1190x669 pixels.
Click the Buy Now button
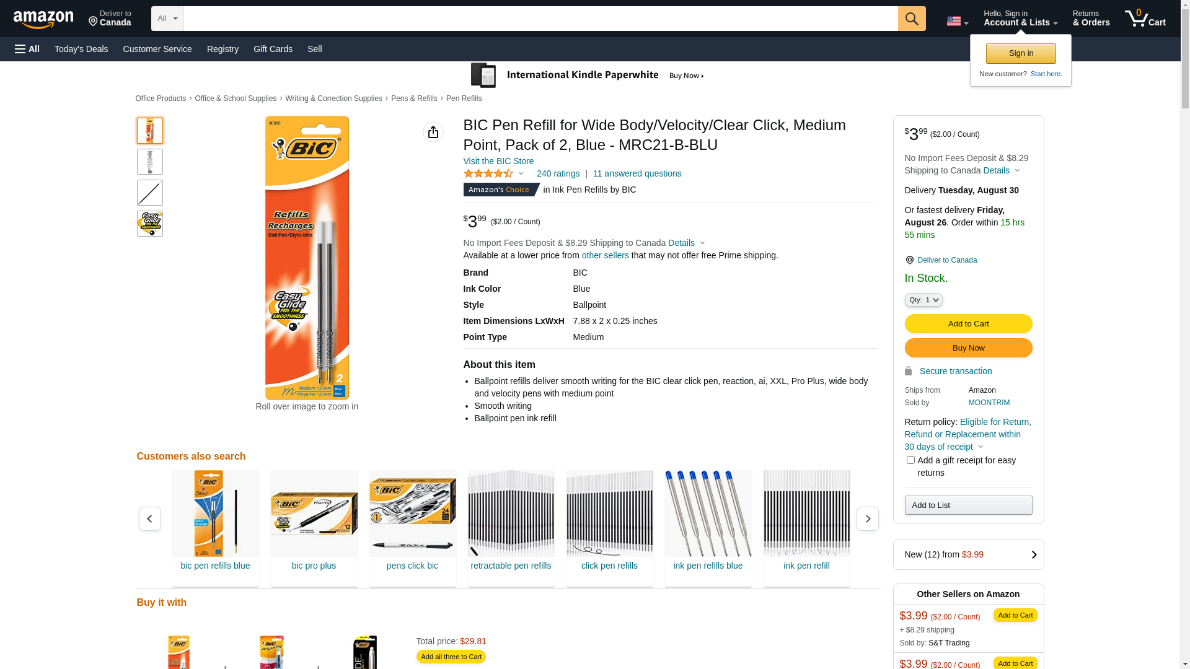(x=968, y=348)
